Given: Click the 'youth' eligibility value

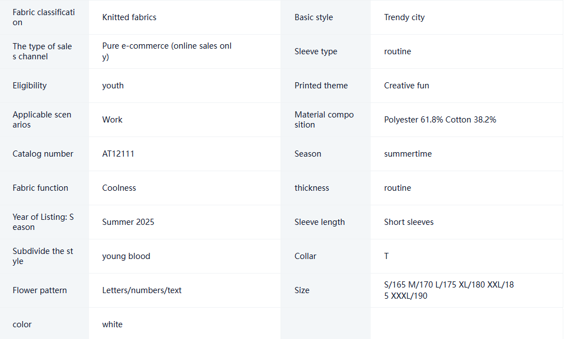Looking at the screenshot, I should click(x=113, y=86).
